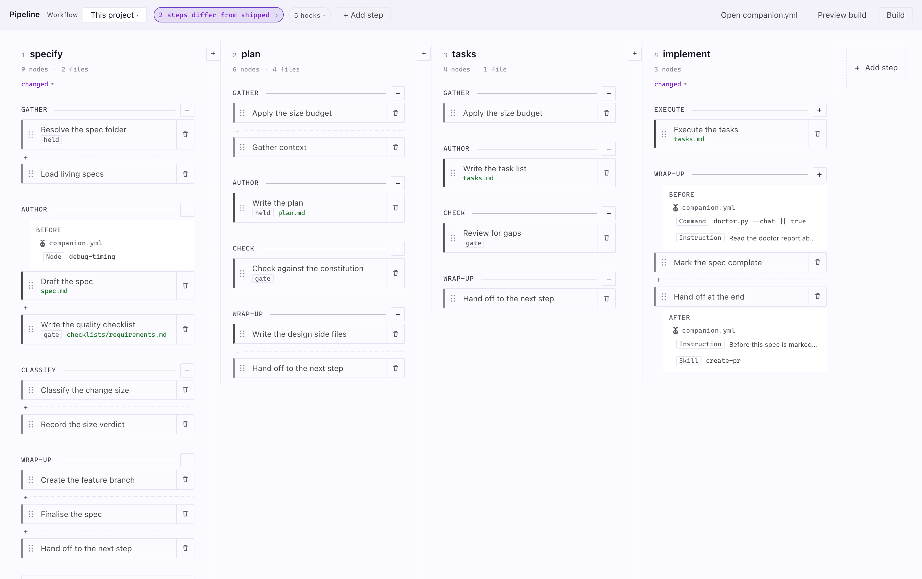Delete the Write the design side files node
The image size is (922, 579).
pyautogui.click(x=396, y=334)
